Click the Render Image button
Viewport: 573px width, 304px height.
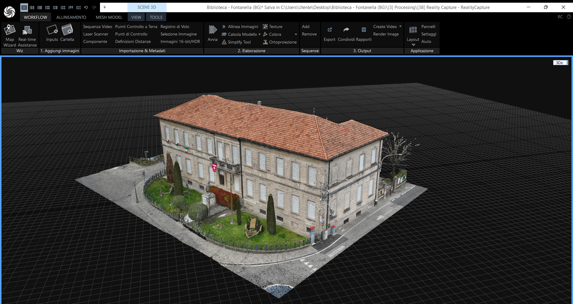point(386,34)
